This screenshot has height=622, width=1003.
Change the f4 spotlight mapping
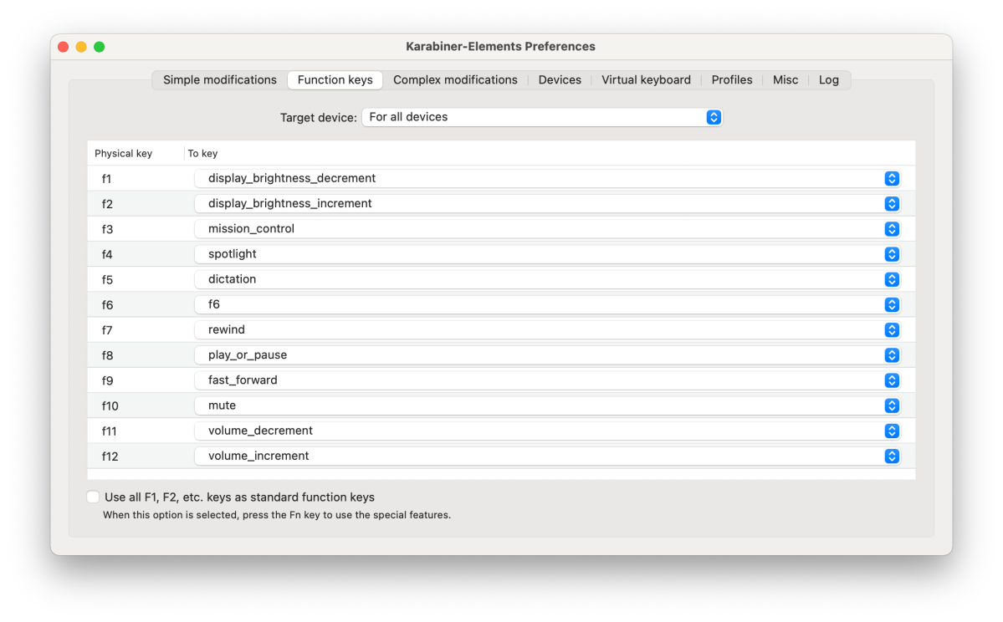pos(548,254)
